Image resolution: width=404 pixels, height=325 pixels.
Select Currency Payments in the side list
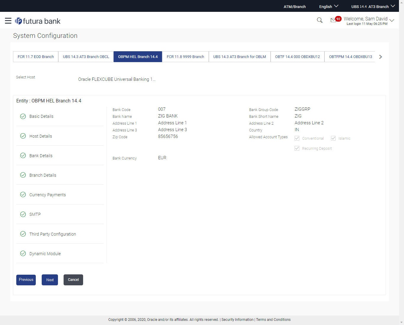pos(48,195)
